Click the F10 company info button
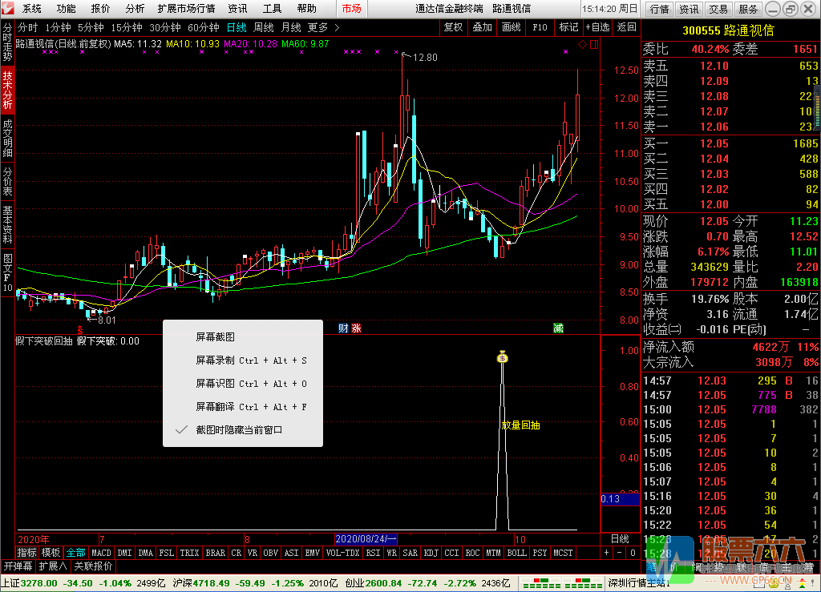821x592 pixels. (x=540, y=27)
